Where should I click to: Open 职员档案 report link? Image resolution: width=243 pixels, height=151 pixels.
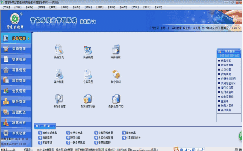73,138
